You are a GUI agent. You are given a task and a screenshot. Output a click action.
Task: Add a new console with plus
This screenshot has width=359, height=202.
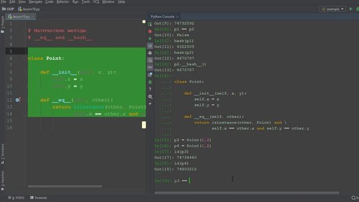pos(150,104)
